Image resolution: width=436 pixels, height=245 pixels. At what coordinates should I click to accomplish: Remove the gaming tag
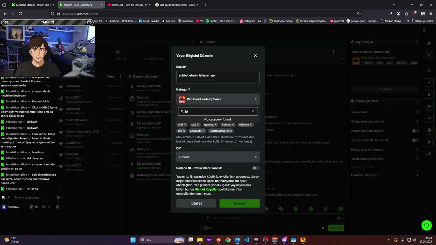(216, 125)
